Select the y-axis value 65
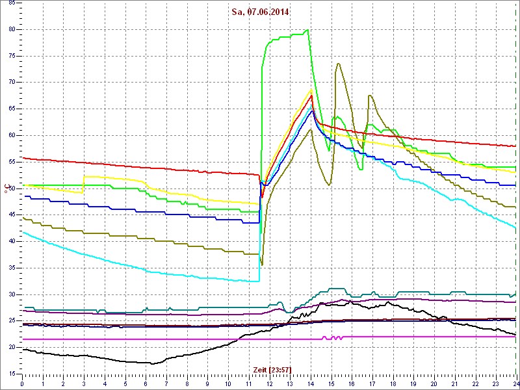This screenshot has height=390, width=520. click(x=11, y=109)
